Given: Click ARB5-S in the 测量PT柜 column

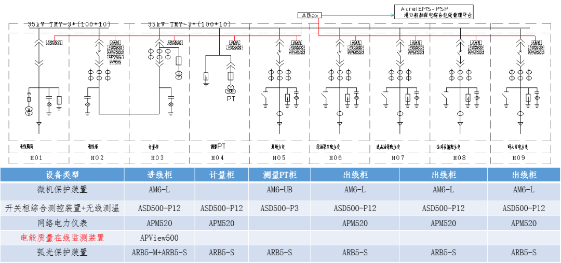Looking at the screenshot, I should point(279,253).
